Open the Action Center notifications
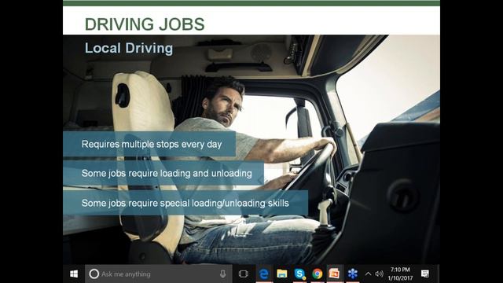This screenshot has height=283, width=503. (425, 274)
